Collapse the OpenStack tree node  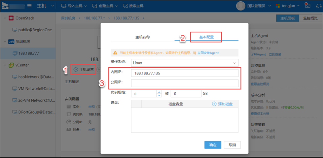tap(4, 18)
